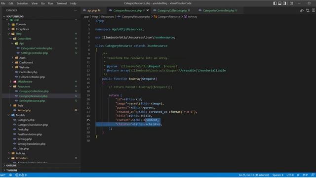The width and height of the screenshot is (316, 178).
Task: Open SettingController.php in explorer
Action: 34,53
